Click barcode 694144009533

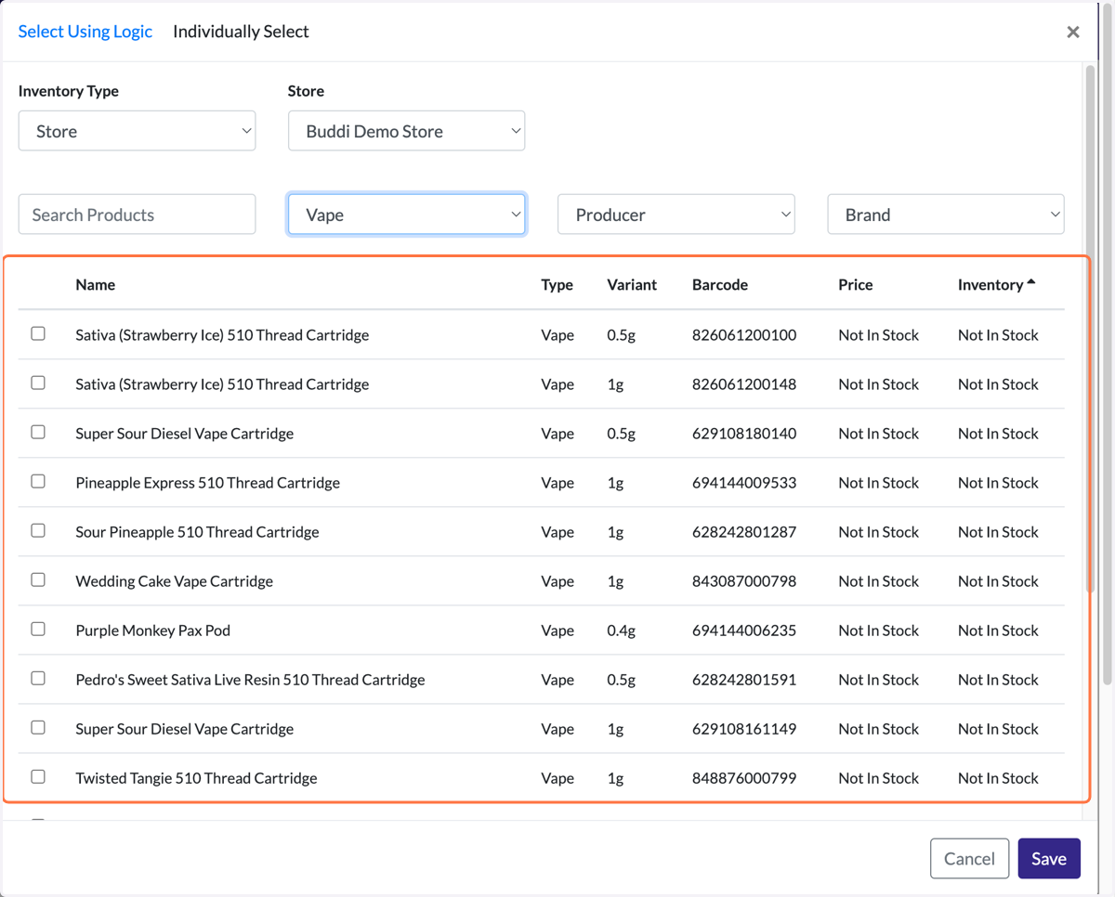(x=744, y=483)
